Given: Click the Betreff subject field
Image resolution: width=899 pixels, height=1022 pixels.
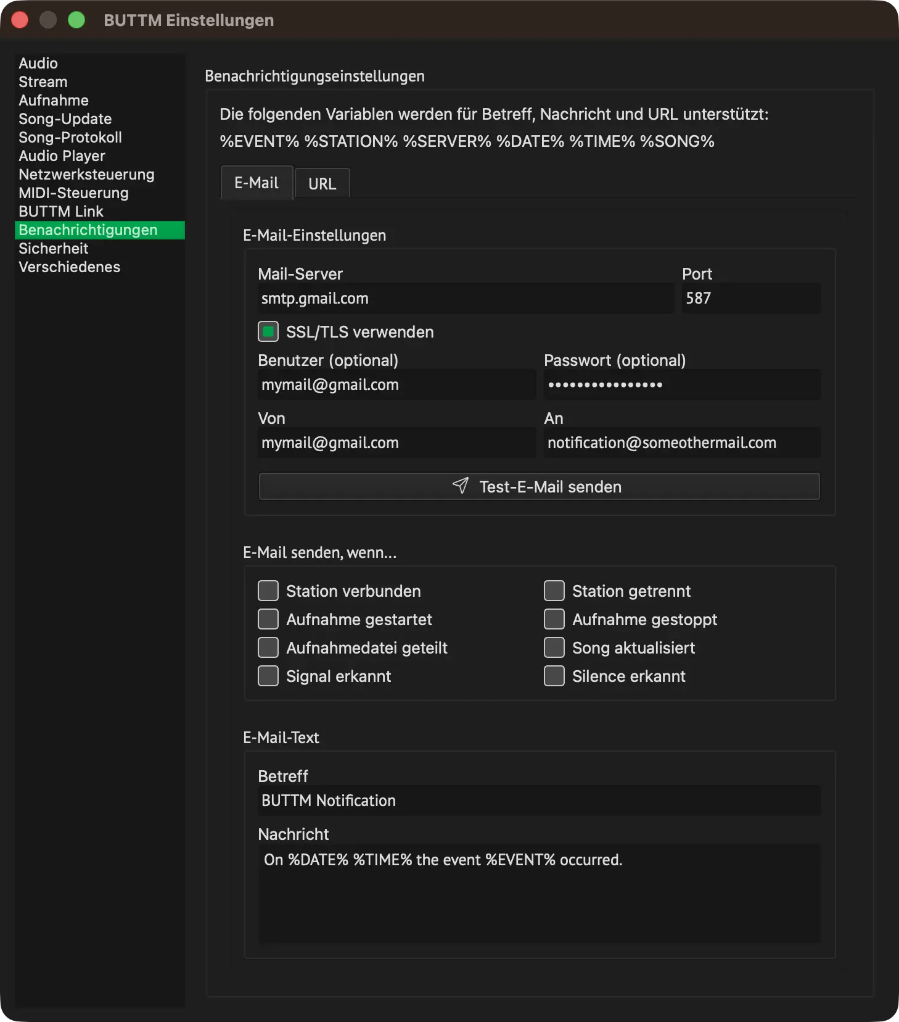Looking at the screenshot, I should 540,800.
